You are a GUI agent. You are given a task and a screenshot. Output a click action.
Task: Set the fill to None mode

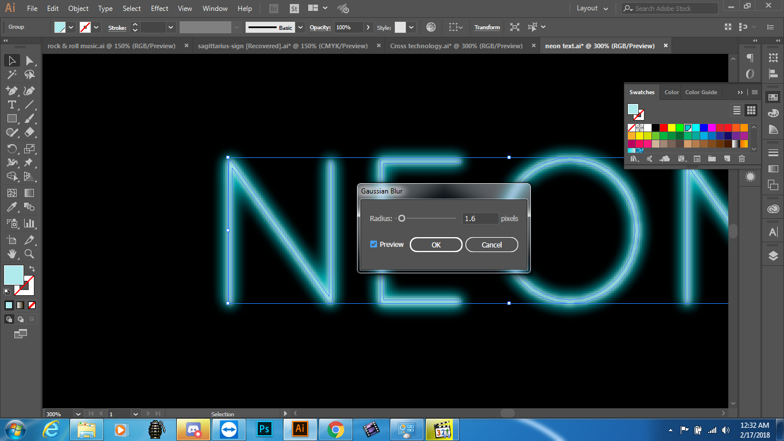32,305
